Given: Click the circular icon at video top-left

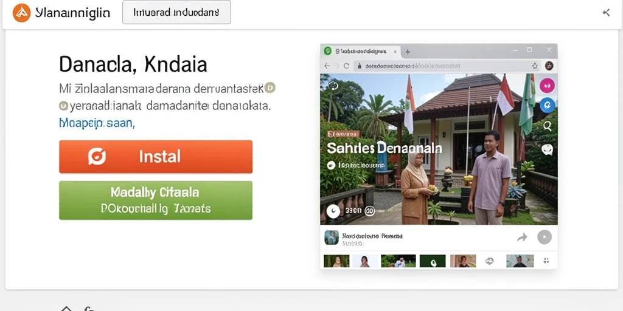Looking at the screenshot, I should click(x=333, y=85).
